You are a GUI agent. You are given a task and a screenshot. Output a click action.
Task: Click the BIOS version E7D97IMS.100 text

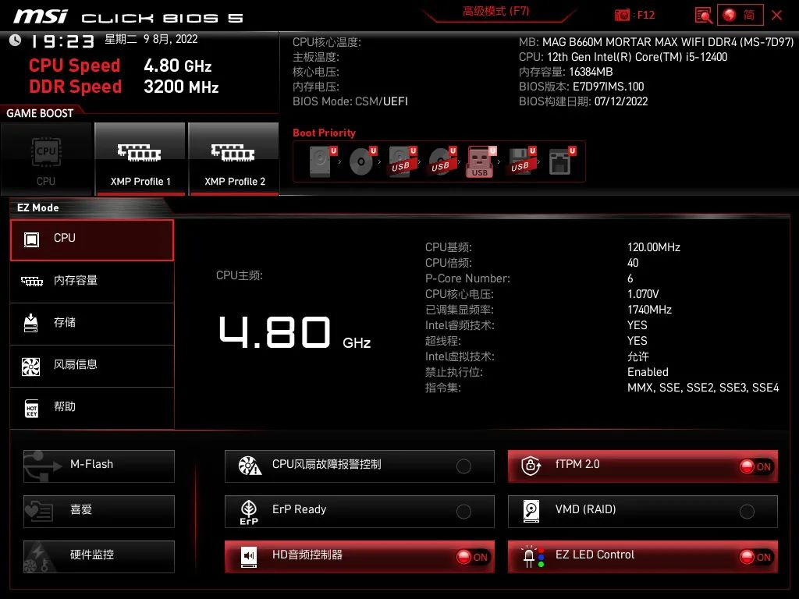pyautogui.click(x=608, y=87)
